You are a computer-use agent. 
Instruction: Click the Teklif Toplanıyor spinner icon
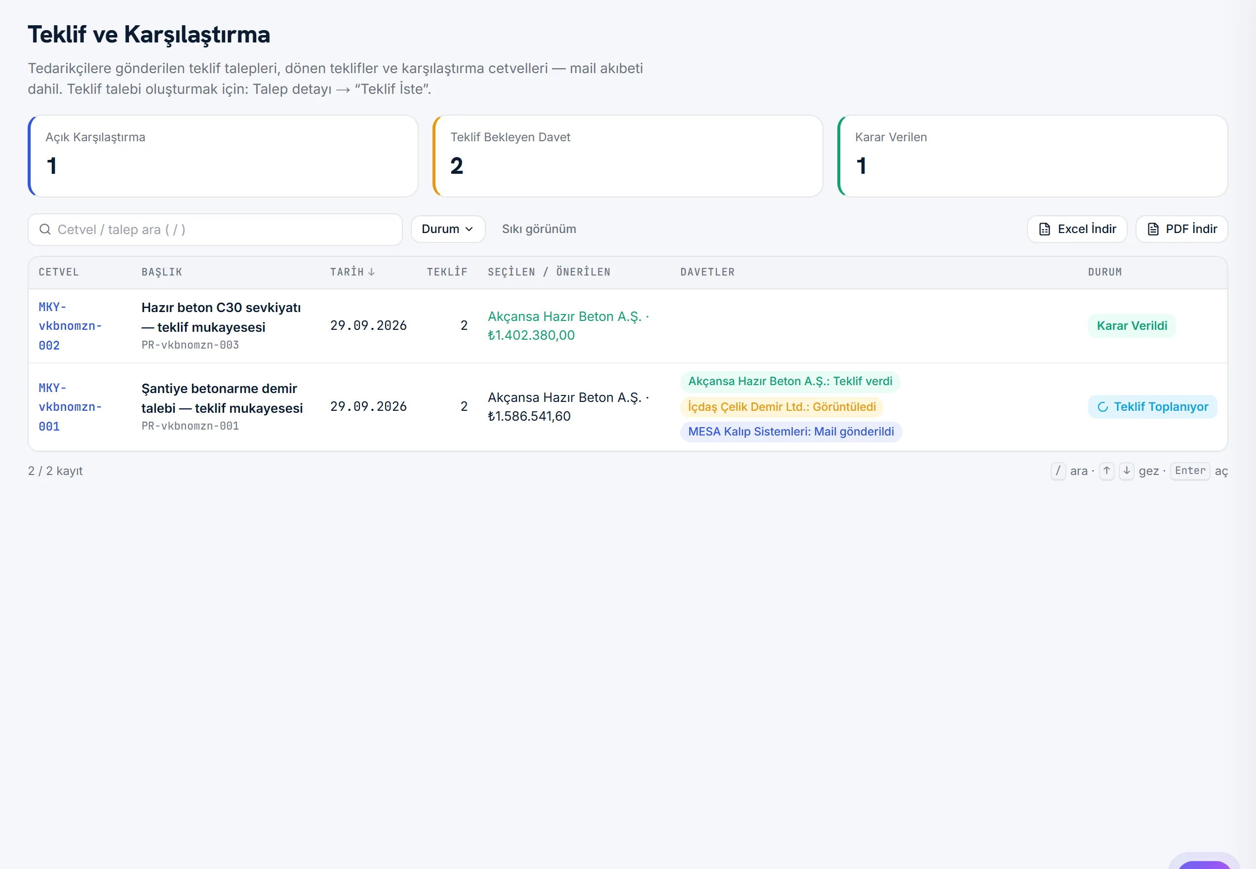coord(1102,407)
